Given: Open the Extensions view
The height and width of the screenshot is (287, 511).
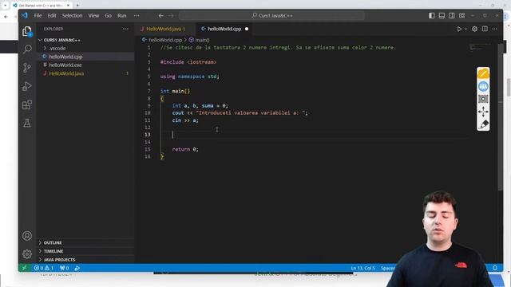Looking at the screenshot, I should (27, 104).
